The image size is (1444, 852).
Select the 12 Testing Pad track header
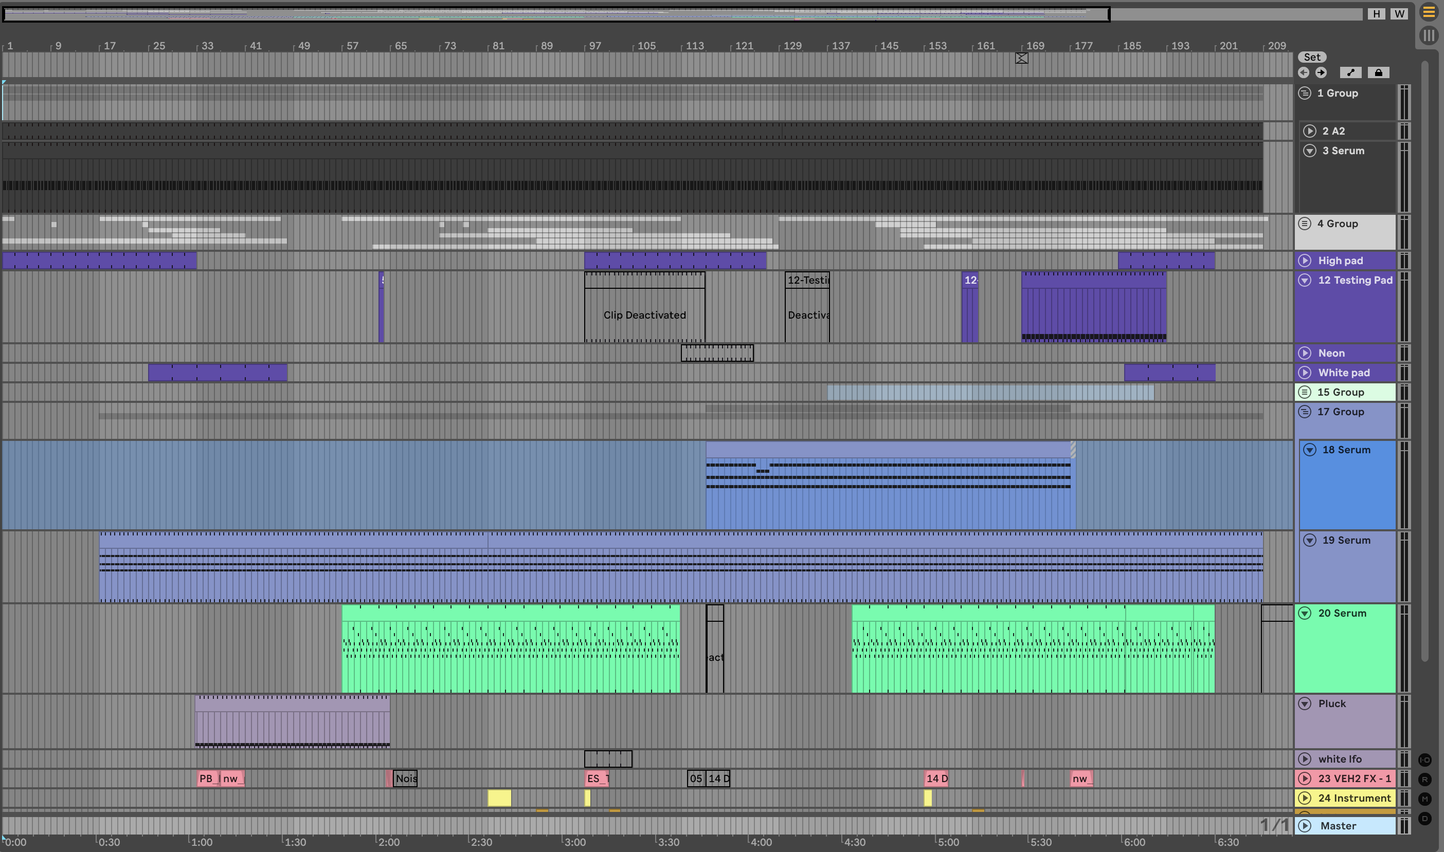click(1345, 307)
